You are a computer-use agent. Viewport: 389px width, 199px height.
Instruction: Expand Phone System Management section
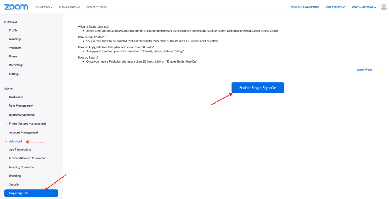(27, 123)
